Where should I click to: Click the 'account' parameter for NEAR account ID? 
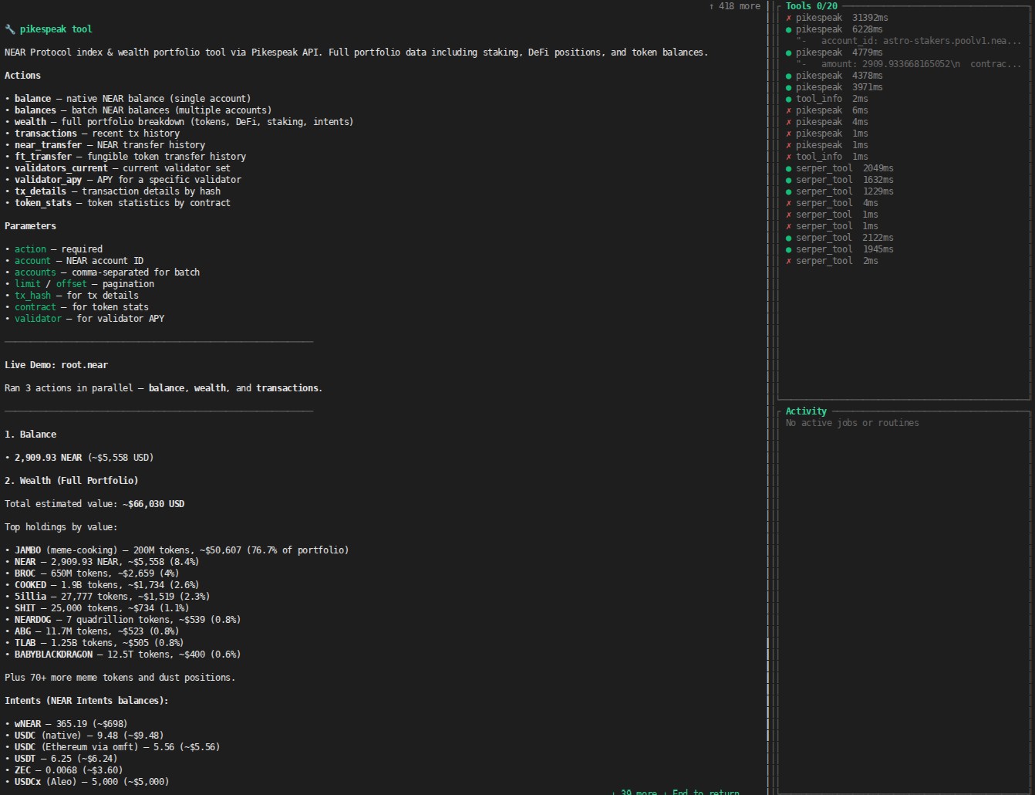point(32,261)
